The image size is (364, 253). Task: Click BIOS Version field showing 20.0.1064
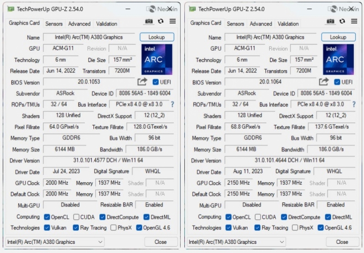click(270, 82)
